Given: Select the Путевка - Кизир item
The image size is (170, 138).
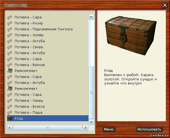Looking at the screenshot, I should 48,23.
